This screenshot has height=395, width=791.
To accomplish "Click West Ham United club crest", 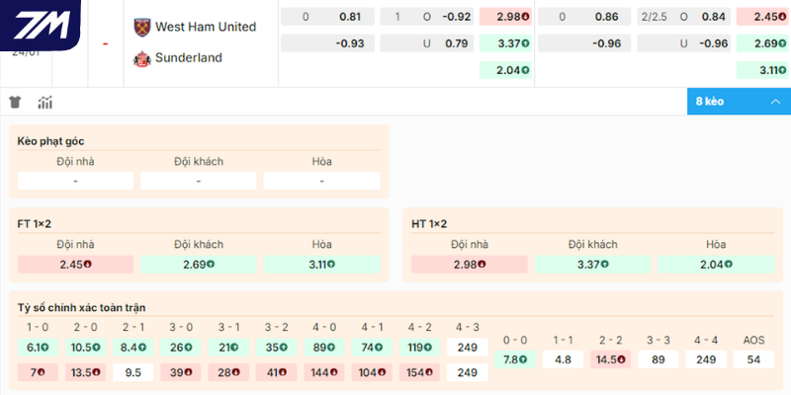I will [141, 27].
